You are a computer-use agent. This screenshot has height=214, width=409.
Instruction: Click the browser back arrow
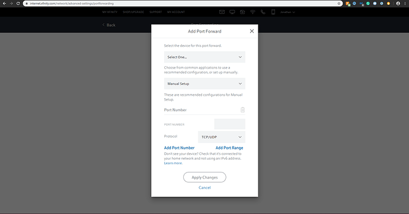(4, 4)
